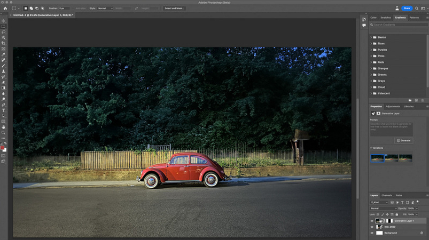Select the Move tool
The width and height of the screenshot is (429, 240).
coord(3,21)
